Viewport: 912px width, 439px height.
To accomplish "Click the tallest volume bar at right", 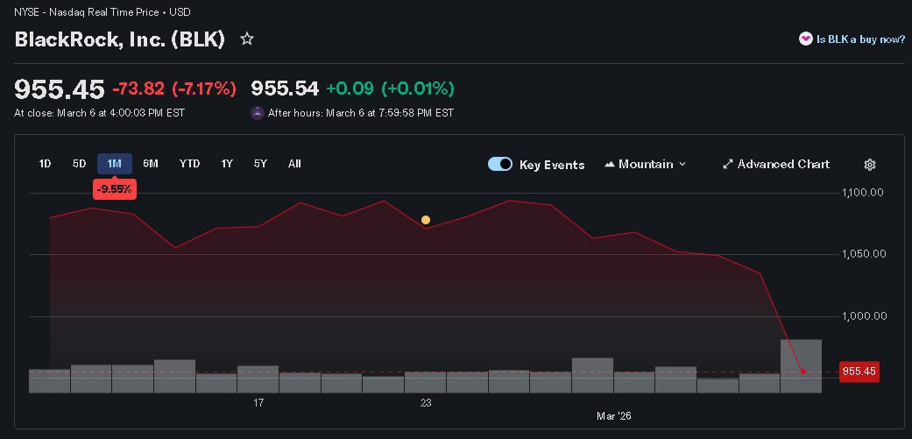I will [801, 365].
